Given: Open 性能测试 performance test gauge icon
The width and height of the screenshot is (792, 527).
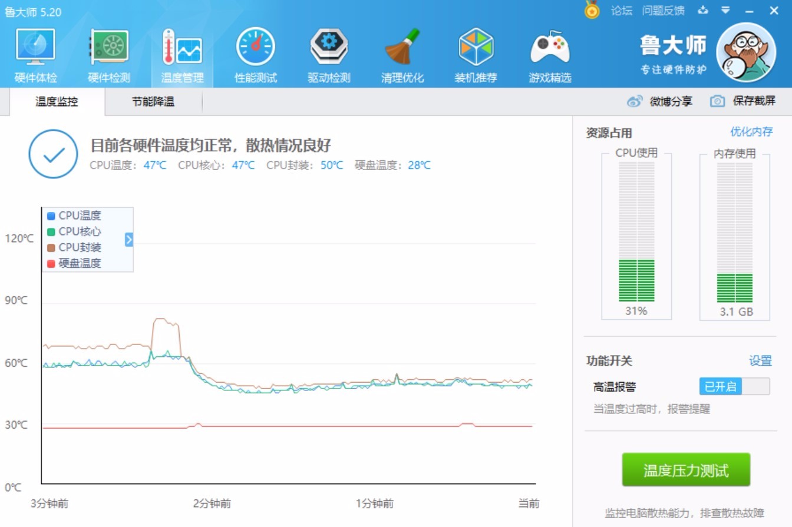Looking at the screenshot, I should (256, 47).
